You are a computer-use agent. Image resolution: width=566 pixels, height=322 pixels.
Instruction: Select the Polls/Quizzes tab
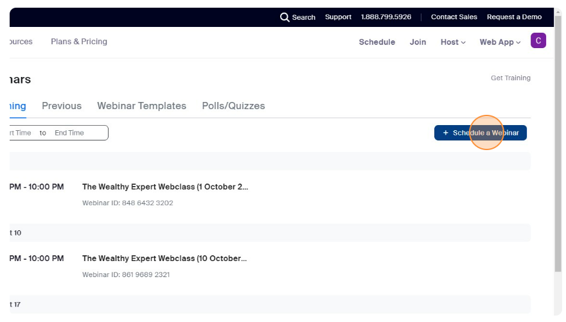point(233,106)
